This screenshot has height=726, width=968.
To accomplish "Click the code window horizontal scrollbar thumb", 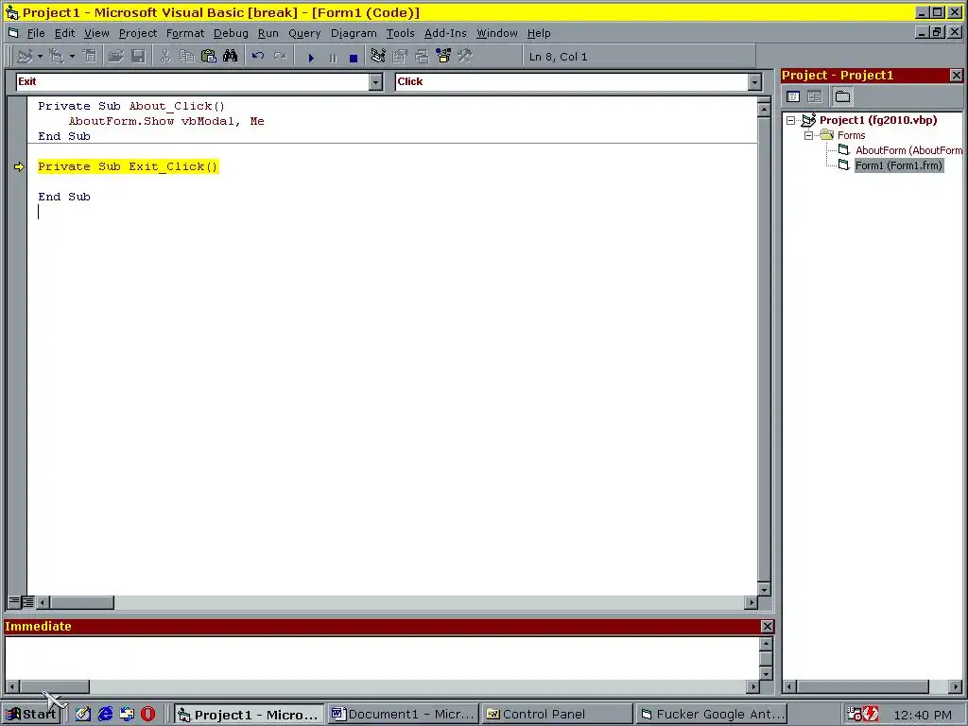I will [81, 602].
